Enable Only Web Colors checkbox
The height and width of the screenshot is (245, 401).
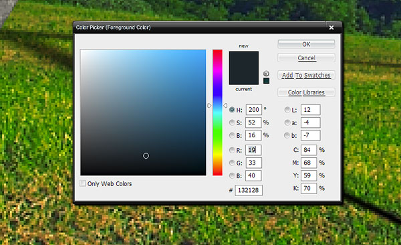pyautogui.click(x=83, y=183)
